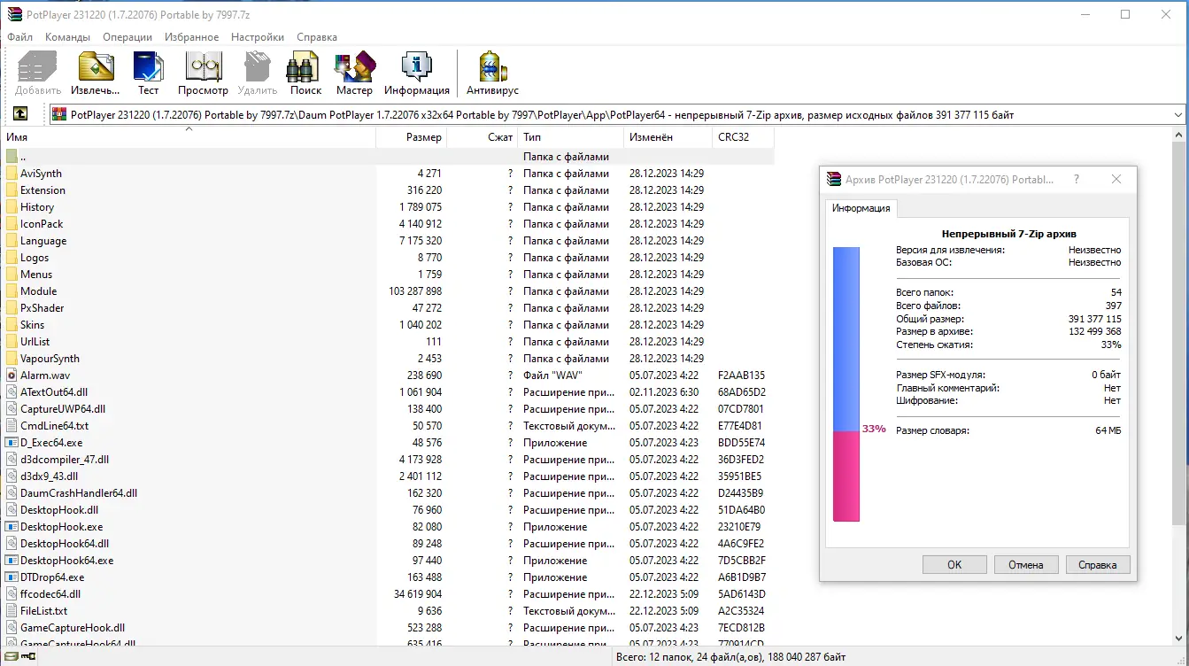This screenshot has width=1189, height=666.
Task: Click the key password icon in status bar
Action: click(x=29, y=657)
